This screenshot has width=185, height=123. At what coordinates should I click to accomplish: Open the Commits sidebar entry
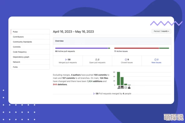[30, 47]
